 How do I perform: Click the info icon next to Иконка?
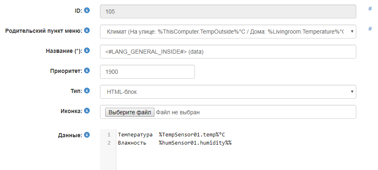[x=87, y=111]
